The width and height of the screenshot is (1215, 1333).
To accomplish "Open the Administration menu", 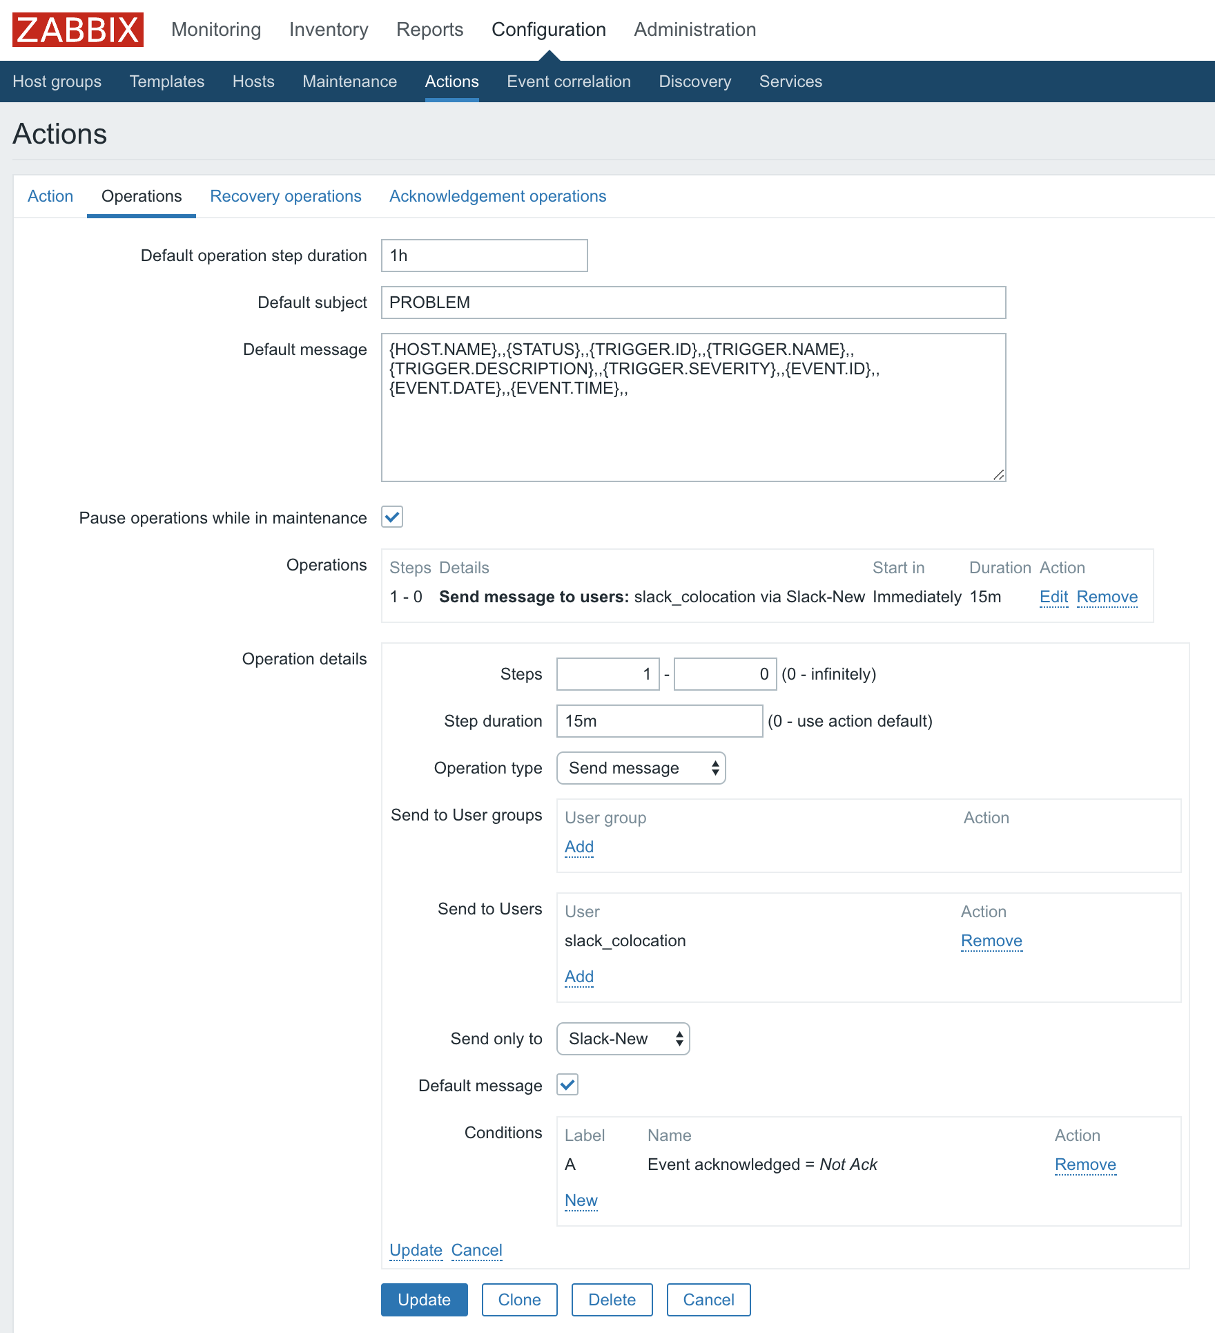I will coord(694,30).
